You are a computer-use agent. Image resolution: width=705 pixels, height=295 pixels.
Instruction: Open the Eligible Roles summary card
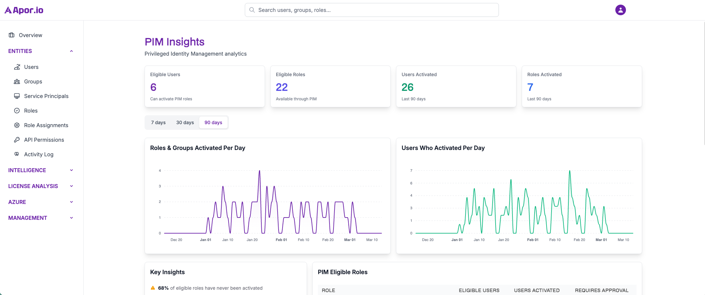pos(330,86)
